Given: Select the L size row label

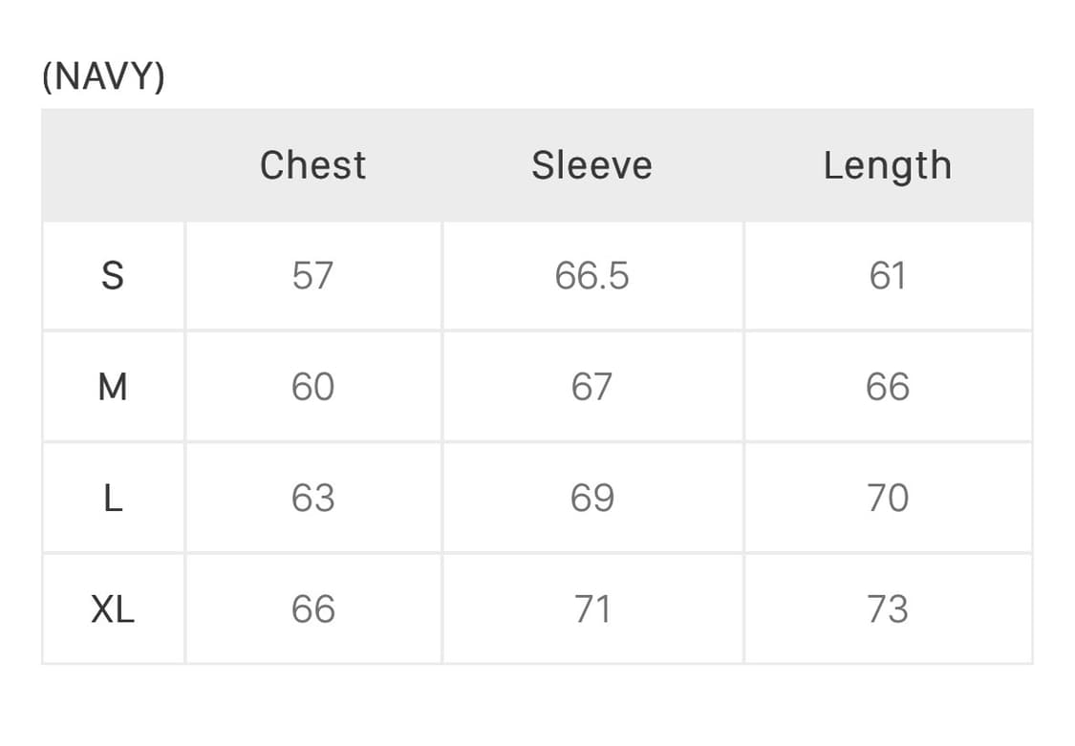Looking at the screenshot, I should [x=113, y=498].
